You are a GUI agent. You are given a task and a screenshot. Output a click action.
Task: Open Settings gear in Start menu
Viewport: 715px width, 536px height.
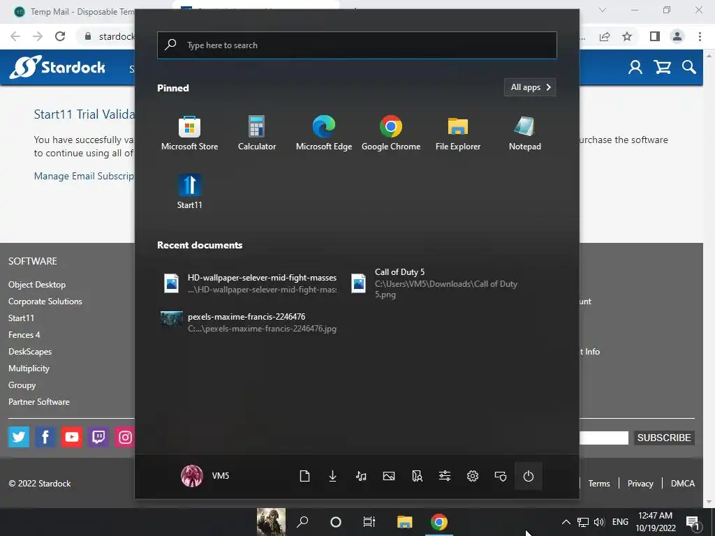pos(473,476)
